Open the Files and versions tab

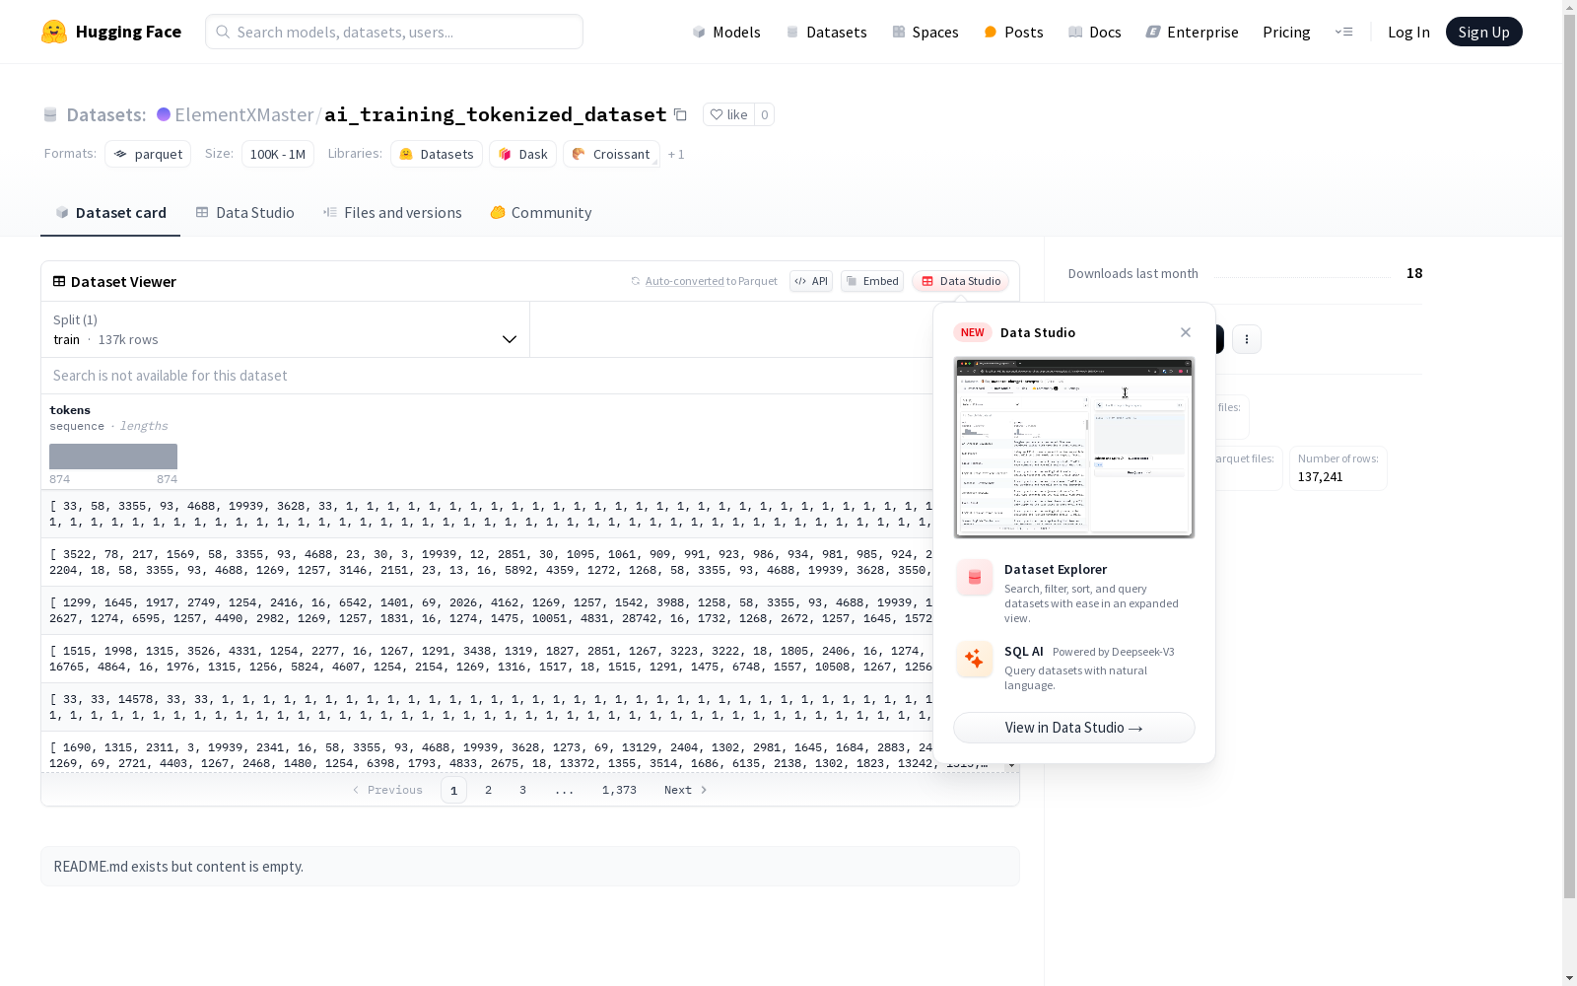point(392,213)
